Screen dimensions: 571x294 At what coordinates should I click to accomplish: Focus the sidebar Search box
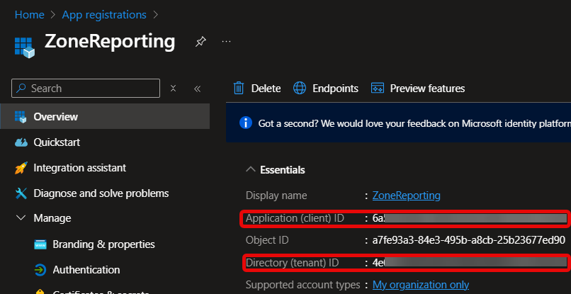[x=86, y=88]
